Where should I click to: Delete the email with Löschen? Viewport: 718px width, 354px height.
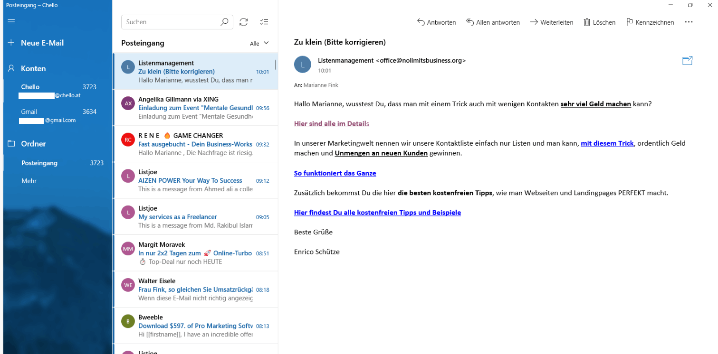[599, 22]
